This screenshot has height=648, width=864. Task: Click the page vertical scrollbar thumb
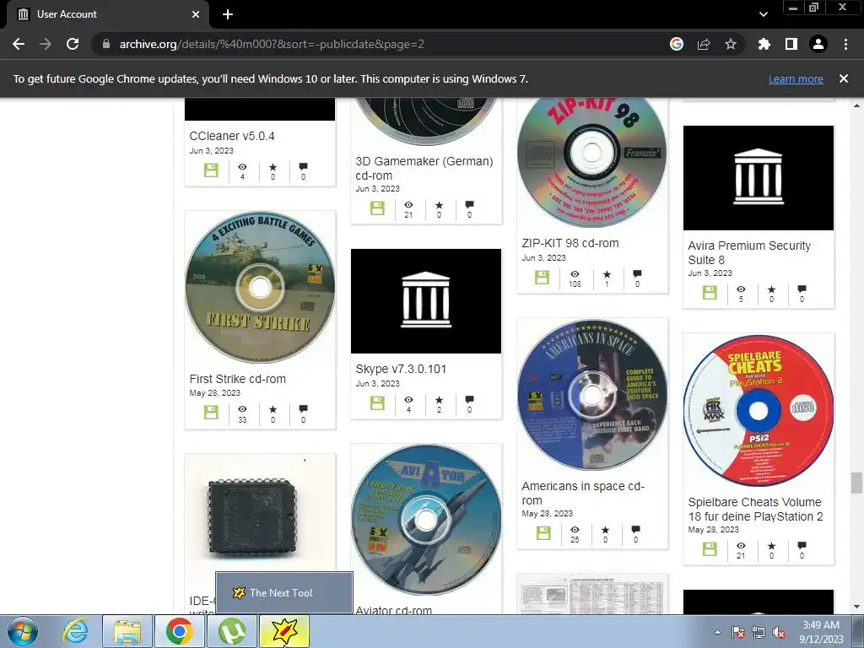click(856, 483)
